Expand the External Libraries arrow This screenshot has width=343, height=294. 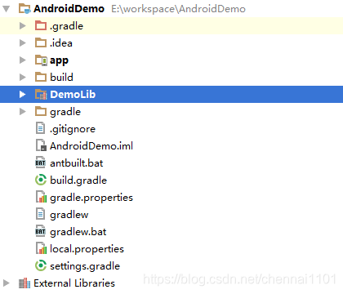click(7, 283)
